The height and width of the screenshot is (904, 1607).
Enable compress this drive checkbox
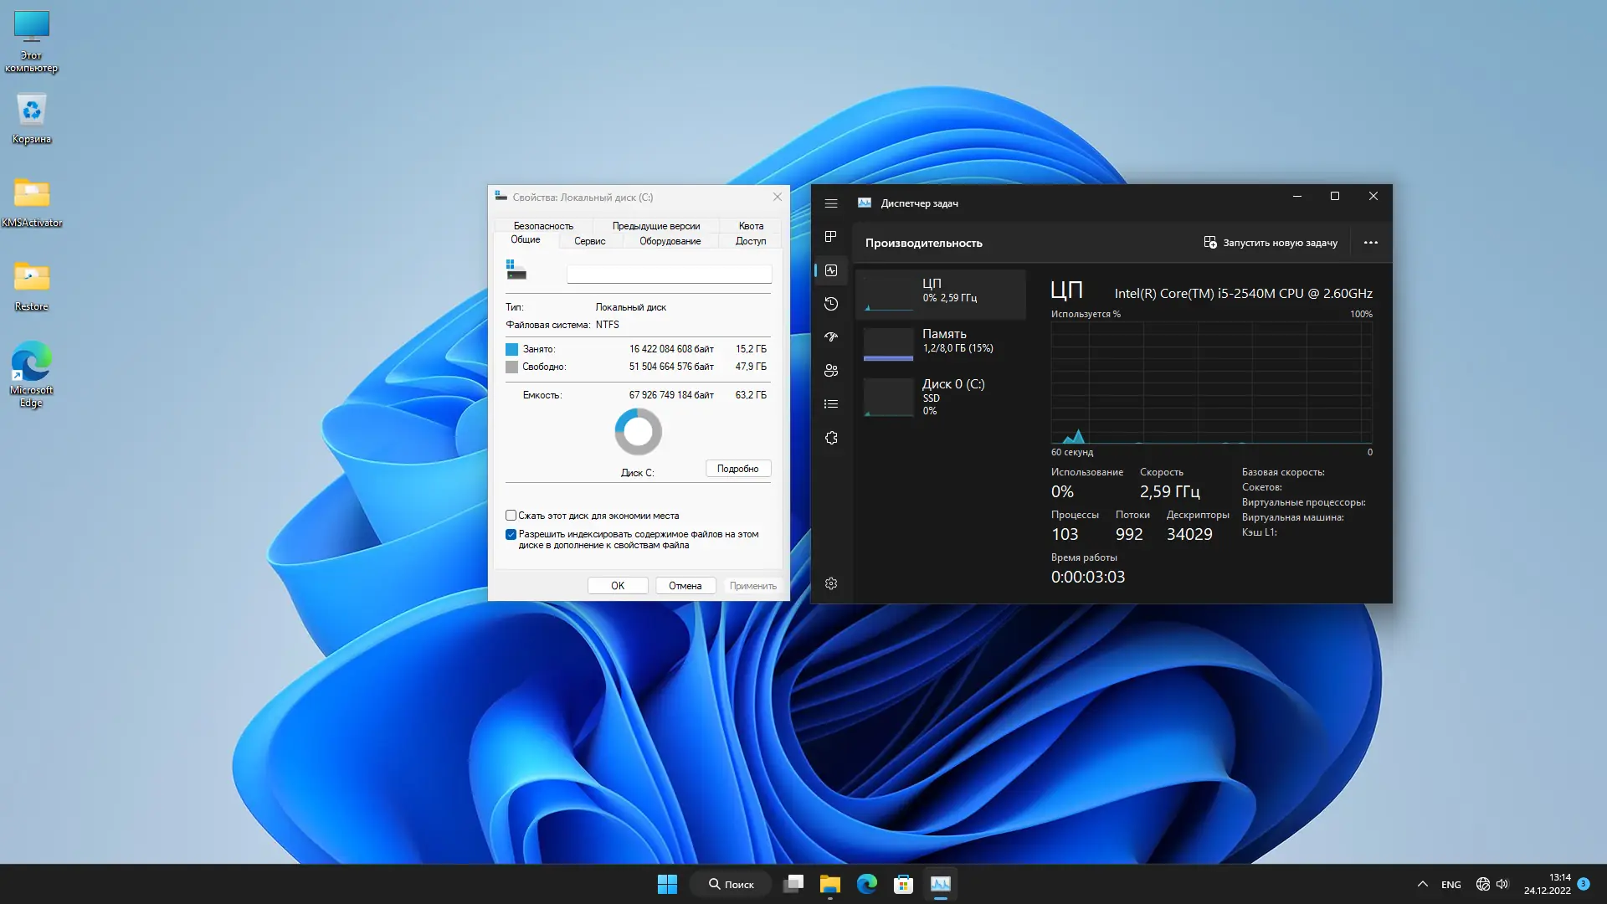coord(511,516)
